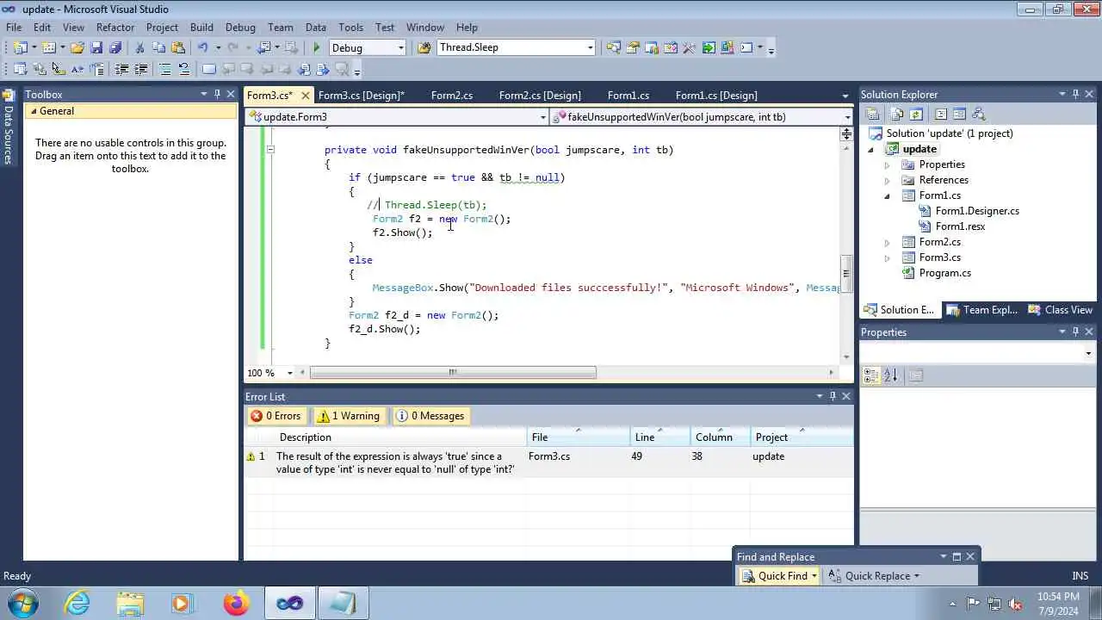Toggle the 0 Errors filter
Screen dimensions: 1102x620
coord(276,416)
